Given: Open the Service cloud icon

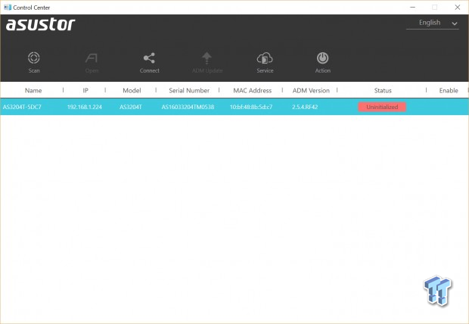Looking at the screenshot, I should 265,58.
